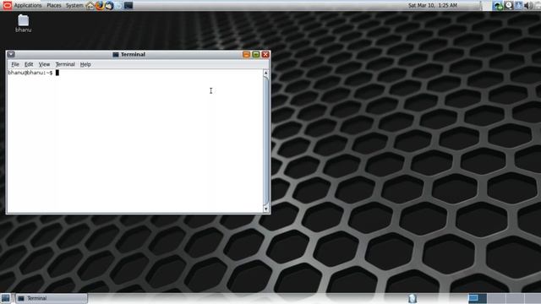Click the round launcher icon beside Thunderbird

click(118, 6)
